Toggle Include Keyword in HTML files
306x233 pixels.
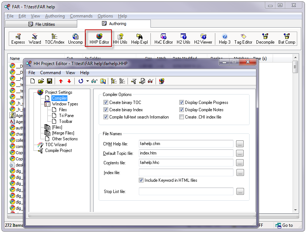[x=141, y=180]
